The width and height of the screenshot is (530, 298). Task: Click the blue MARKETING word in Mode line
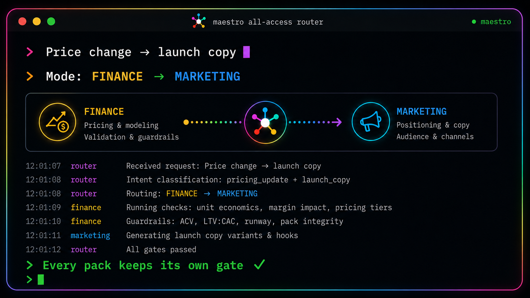[x=208, y=77]
